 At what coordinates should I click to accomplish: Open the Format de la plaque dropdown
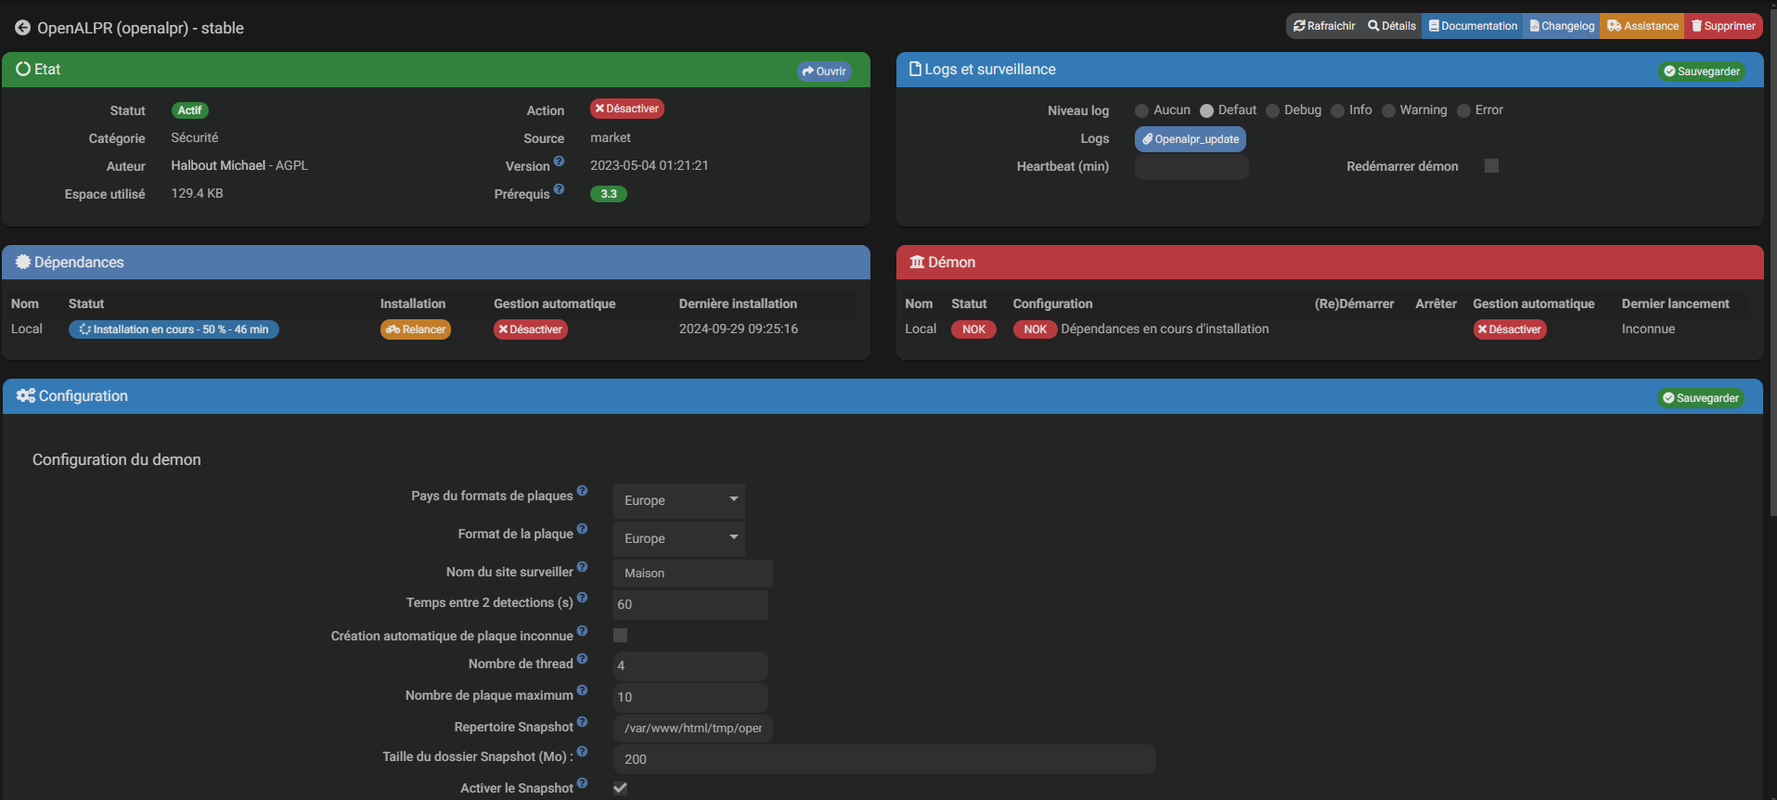pyautogui.click(x=678, y=538)
